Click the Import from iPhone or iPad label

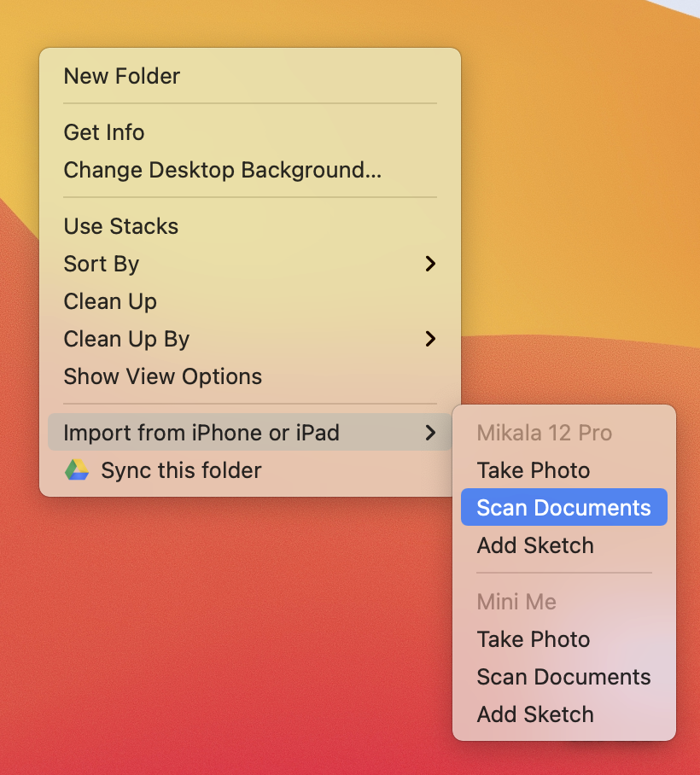point(201,433)
